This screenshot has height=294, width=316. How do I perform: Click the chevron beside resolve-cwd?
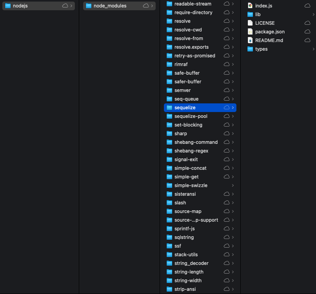tap(233, 30)
